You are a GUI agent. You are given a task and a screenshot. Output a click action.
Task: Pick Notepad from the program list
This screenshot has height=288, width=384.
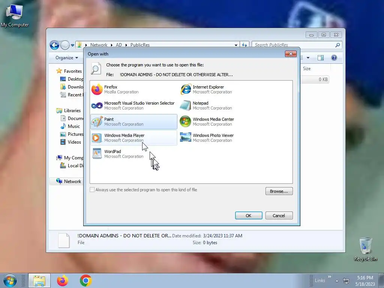pyautogui.click(x=222, y=105)
